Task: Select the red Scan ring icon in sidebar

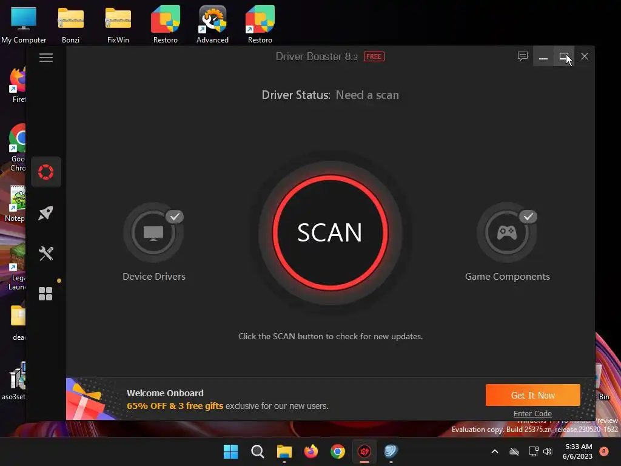Action: 46,172
